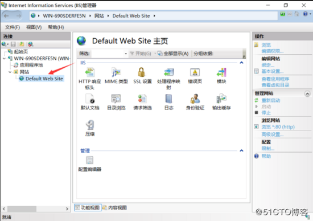Click the 绑定... link

(x=268, y=65)
